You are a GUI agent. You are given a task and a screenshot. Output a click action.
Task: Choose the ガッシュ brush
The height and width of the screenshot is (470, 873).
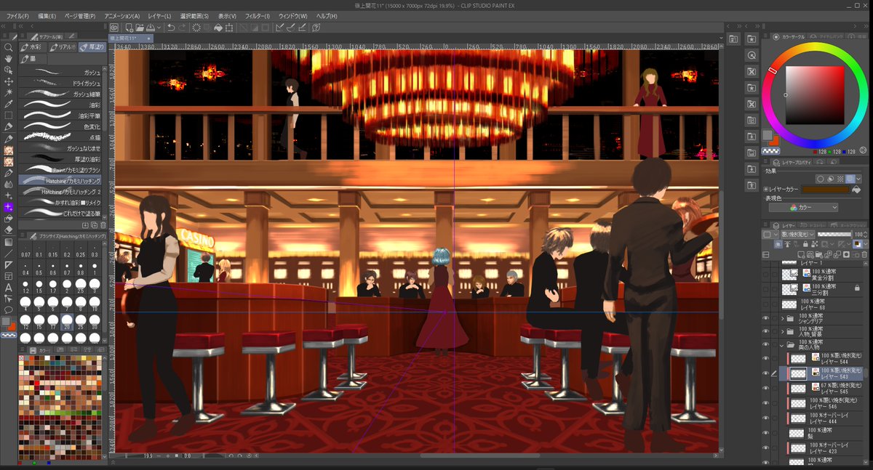(x=61, y=73)
